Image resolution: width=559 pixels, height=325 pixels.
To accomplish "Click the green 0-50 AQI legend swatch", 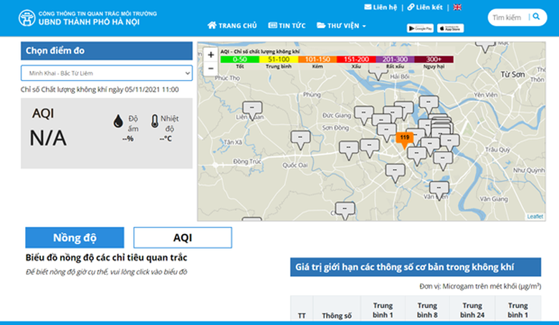I will (x=239, y=59).
